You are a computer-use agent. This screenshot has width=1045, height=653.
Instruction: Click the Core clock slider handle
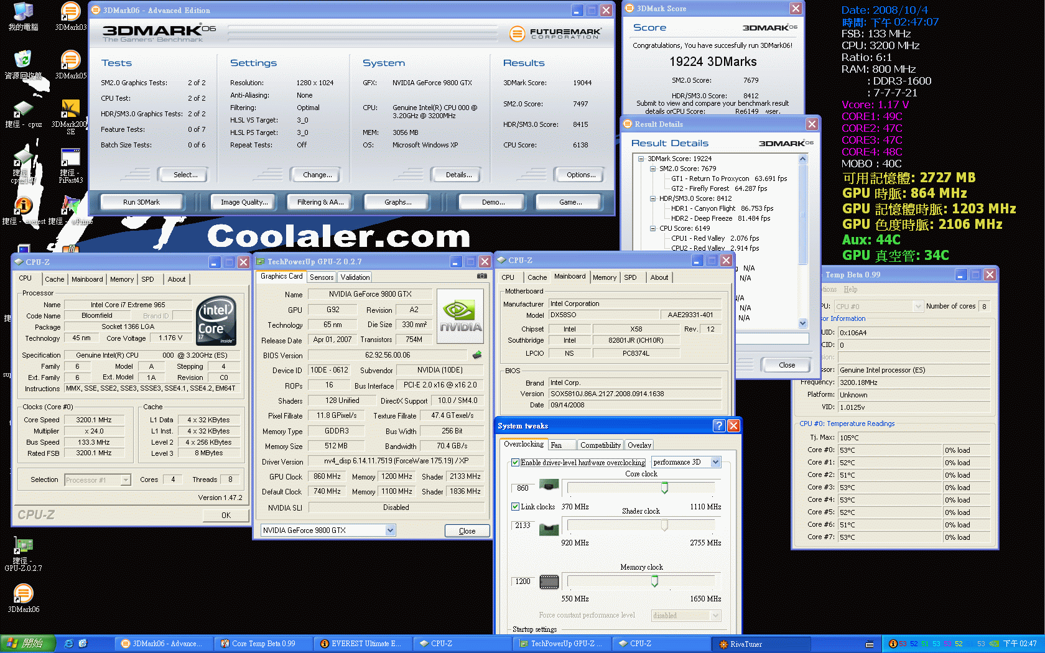click(x=664, y=488)
